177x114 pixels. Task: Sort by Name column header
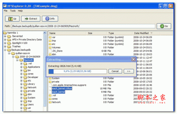pyautogui.click(x=67, y=33)
